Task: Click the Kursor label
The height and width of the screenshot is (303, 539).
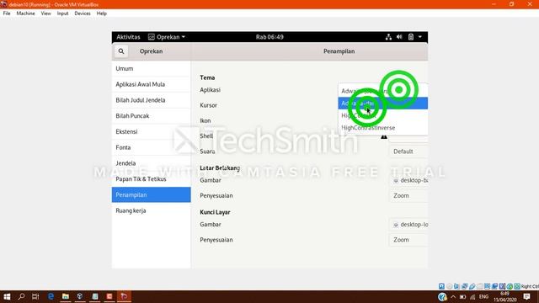Action: click(x=208, y=105)
